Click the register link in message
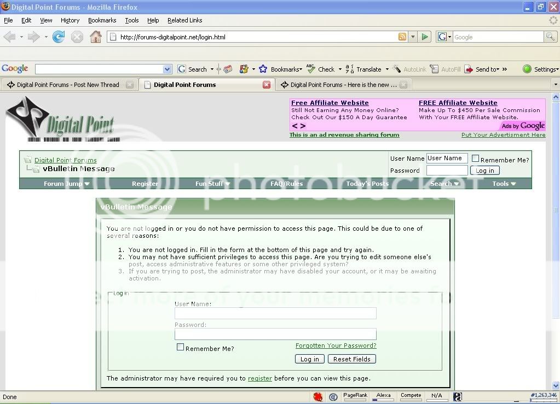This screenshot has width=560, height=404. pyautogui.click(x=260, y=378)
